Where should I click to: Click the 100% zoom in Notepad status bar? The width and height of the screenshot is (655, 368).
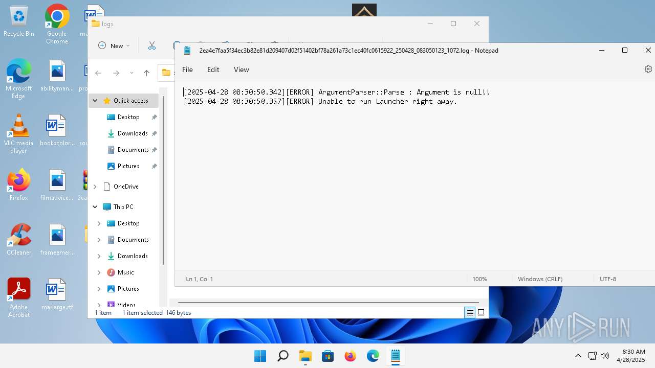479,279
